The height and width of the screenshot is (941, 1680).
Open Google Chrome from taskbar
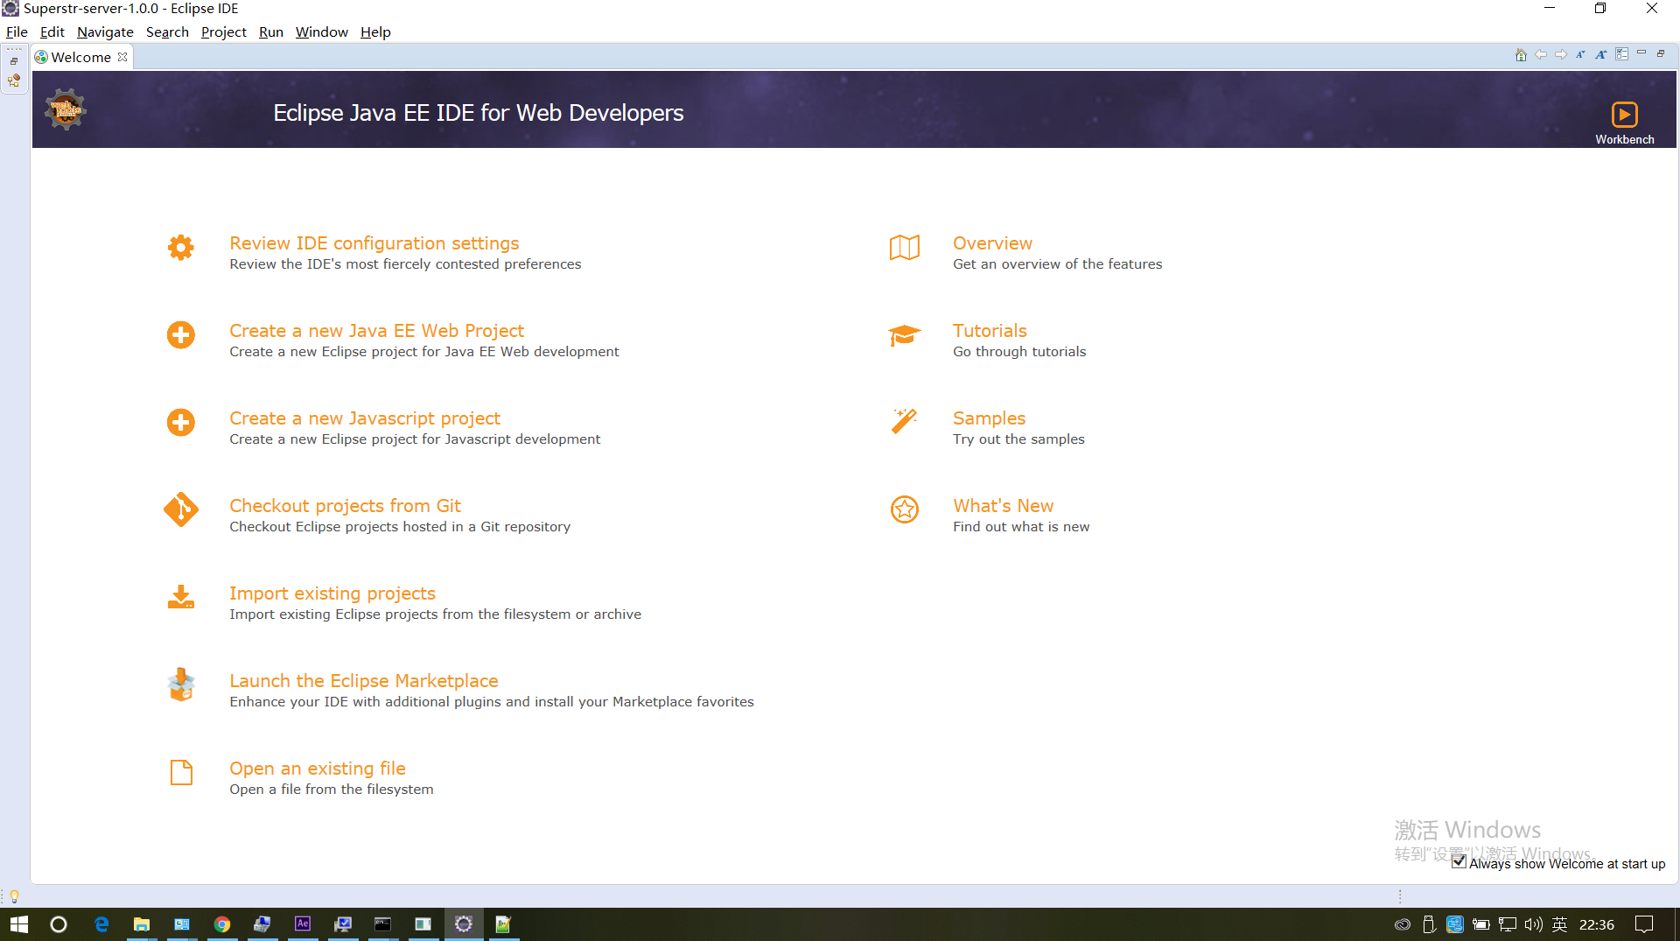(222, 924)
